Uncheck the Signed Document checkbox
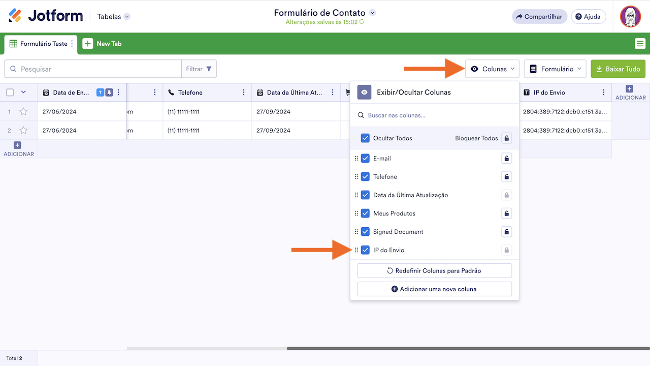This screenshot has width=650, height=366. (x=365, y=232)
